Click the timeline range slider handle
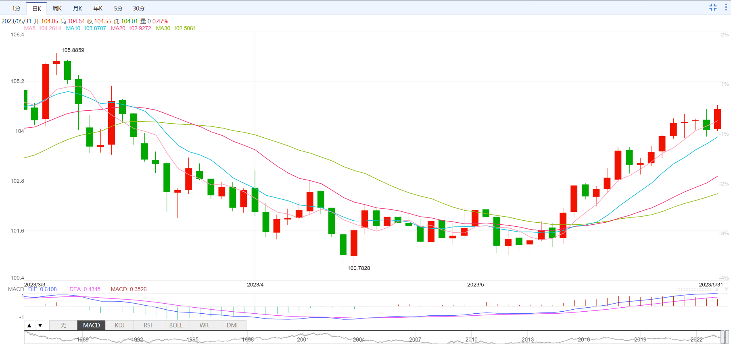731x358 pixels. tap(725, 337)
